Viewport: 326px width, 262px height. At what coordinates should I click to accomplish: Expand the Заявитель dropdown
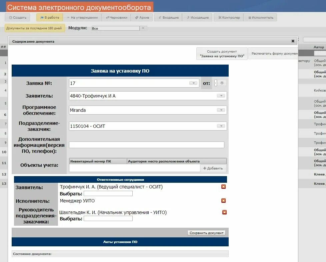[x=221, y=95]
